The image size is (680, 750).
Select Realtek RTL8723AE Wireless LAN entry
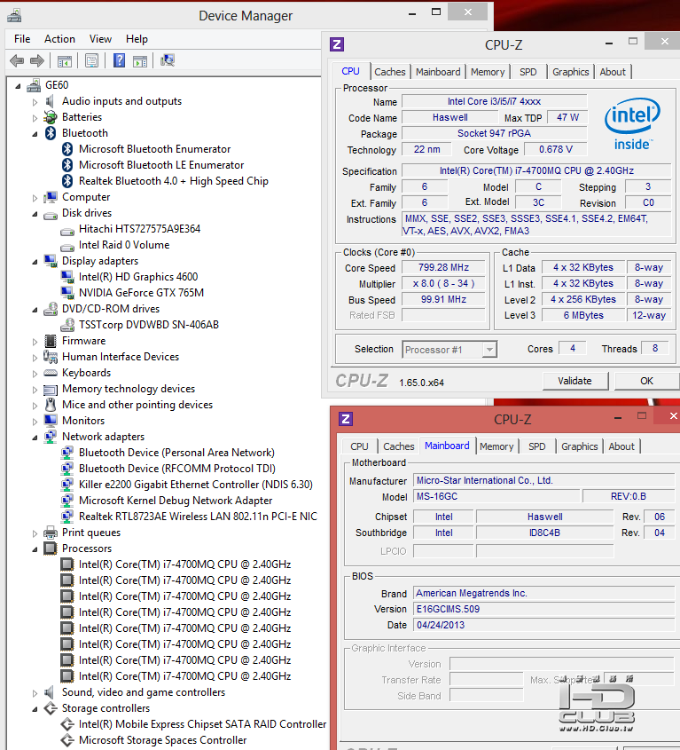point(198,517)
